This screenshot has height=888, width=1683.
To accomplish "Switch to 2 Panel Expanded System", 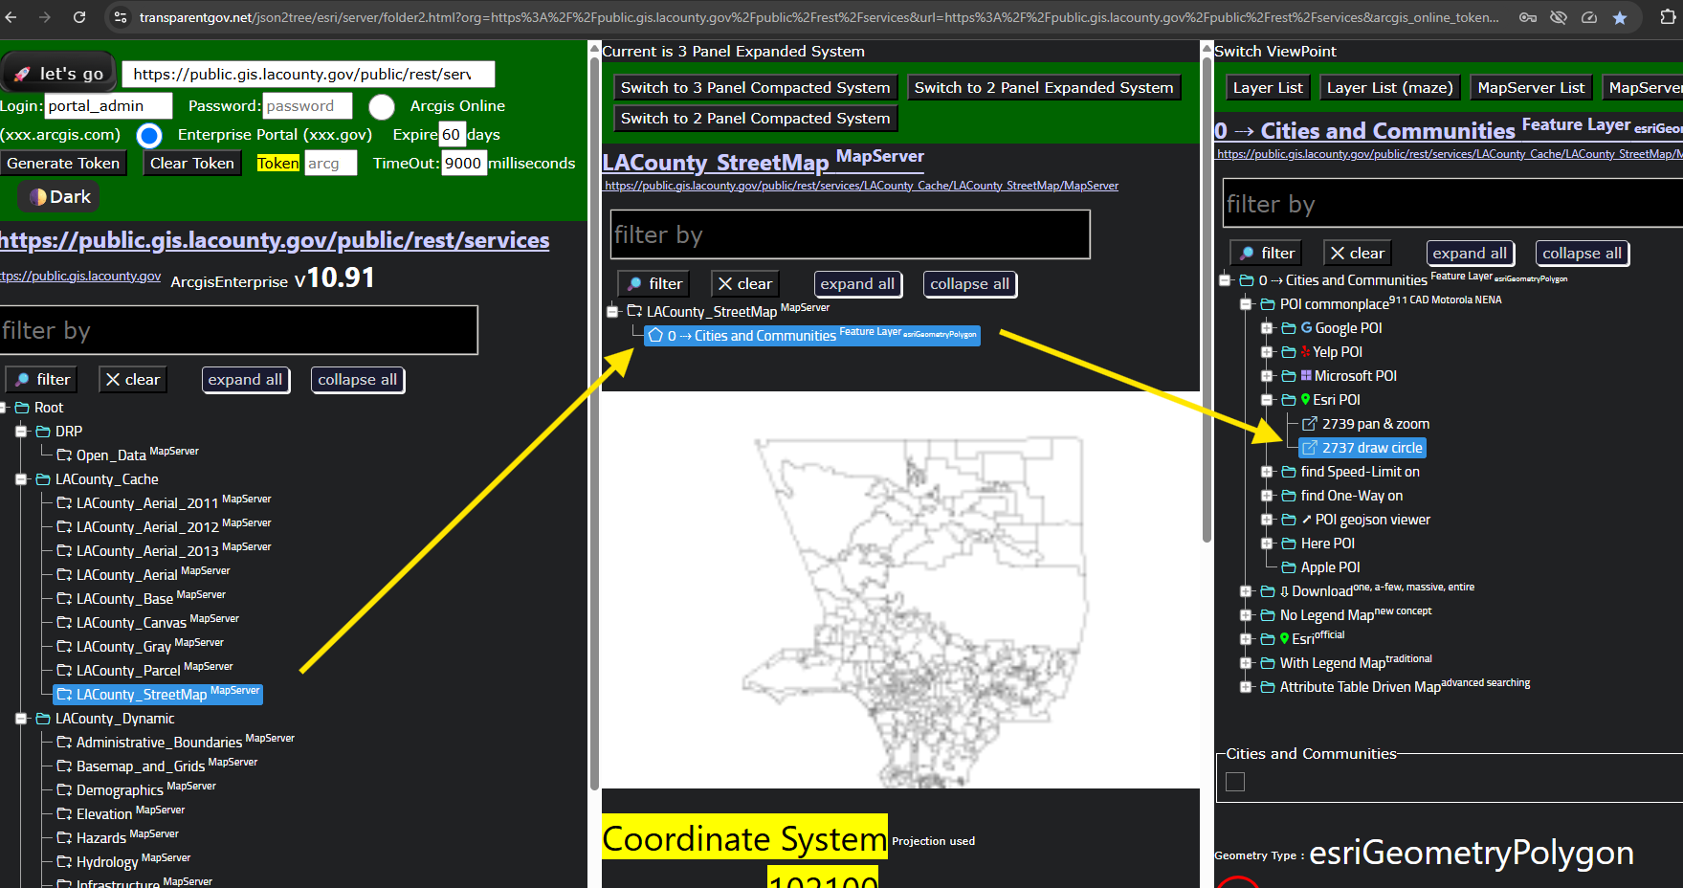I will 1044,88.
